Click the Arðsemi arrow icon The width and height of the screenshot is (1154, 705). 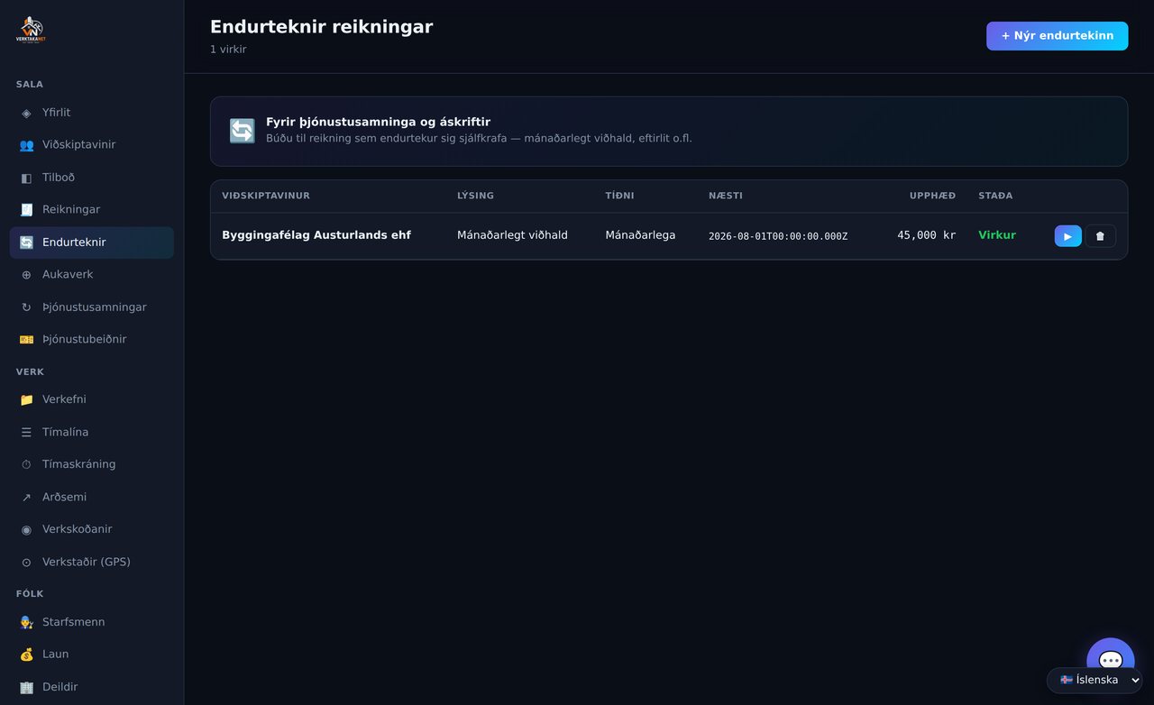coord(26,497)
